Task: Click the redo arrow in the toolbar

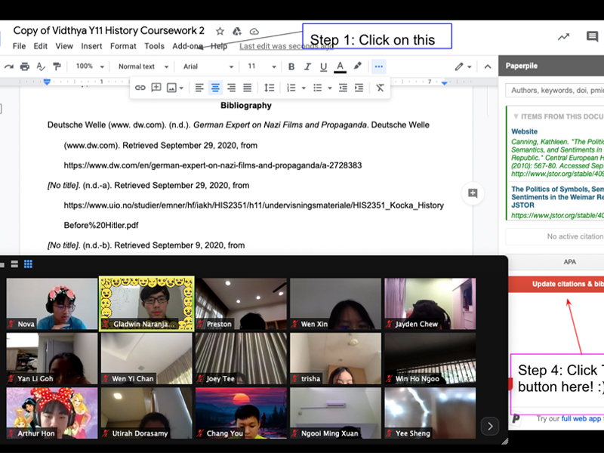Action: (x=9, y=66)
